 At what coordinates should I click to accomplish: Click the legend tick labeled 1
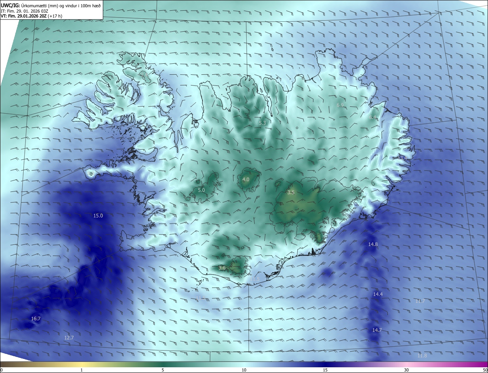tap(82, 370)
